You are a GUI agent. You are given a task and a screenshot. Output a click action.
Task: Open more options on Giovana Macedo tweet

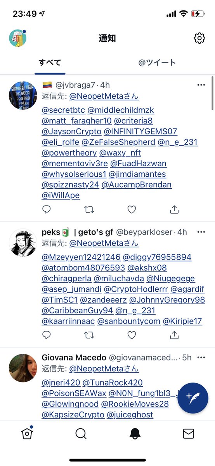(x=201, y=357)
